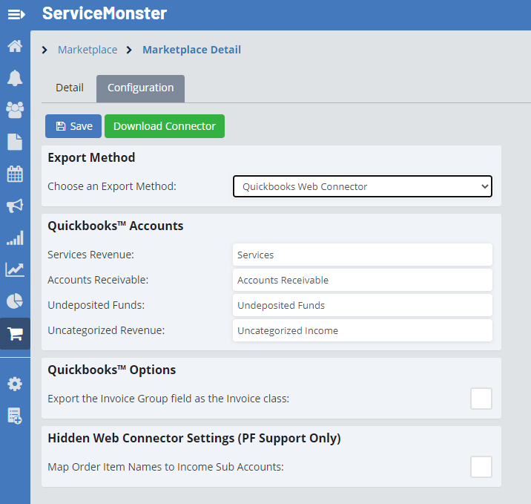Select the Configuration tab
Screen dimensions: 531x504
coord(140,88)
